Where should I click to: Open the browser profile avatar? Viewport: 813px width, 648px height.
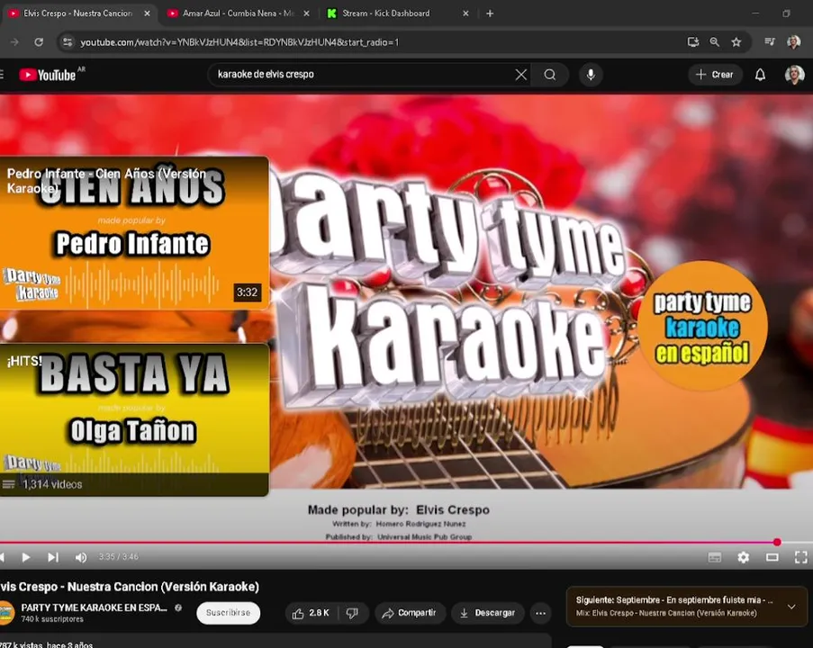click(793, 42)
